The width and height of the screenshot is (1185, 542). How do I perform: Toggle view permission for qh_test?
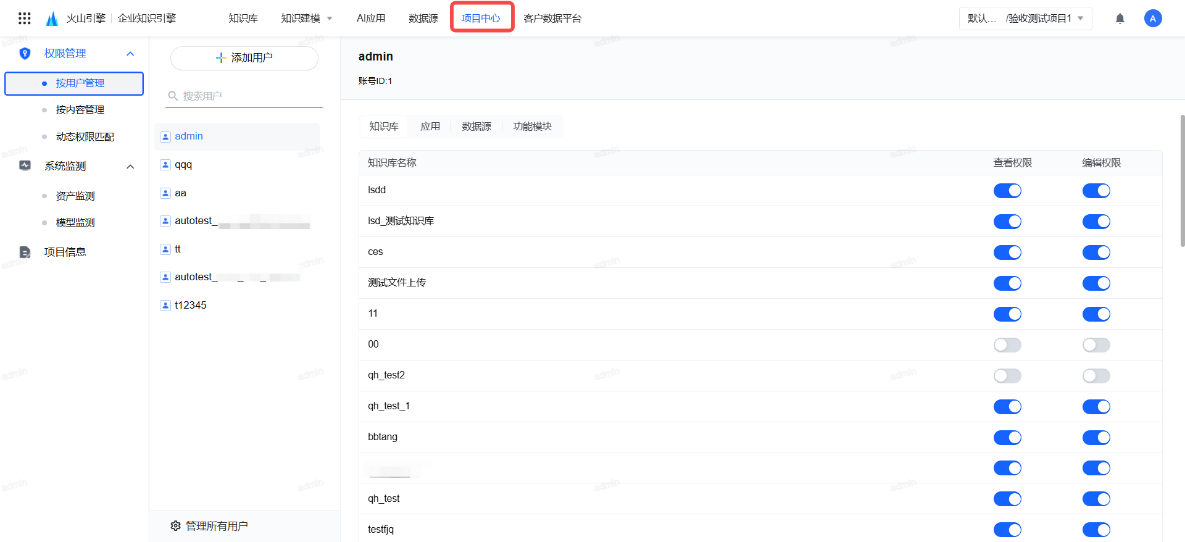pyautogui.click(x=1007, y=499)
